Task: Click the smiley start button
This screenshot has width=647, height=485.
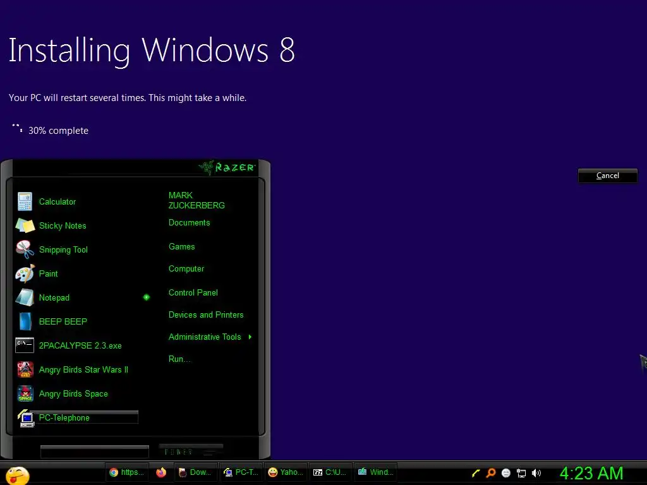Action: tap(17, 475)
